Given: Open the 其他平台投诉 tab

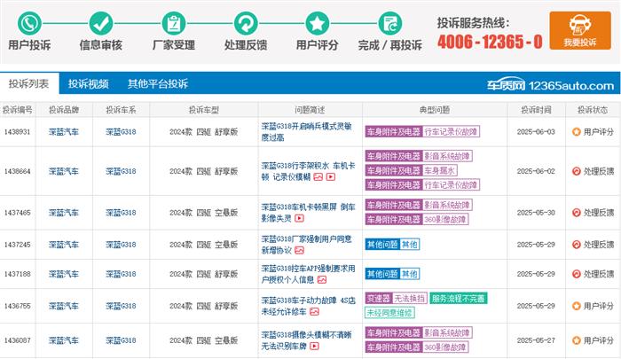Looking at the screenshot, I should (x=158, y=83).
